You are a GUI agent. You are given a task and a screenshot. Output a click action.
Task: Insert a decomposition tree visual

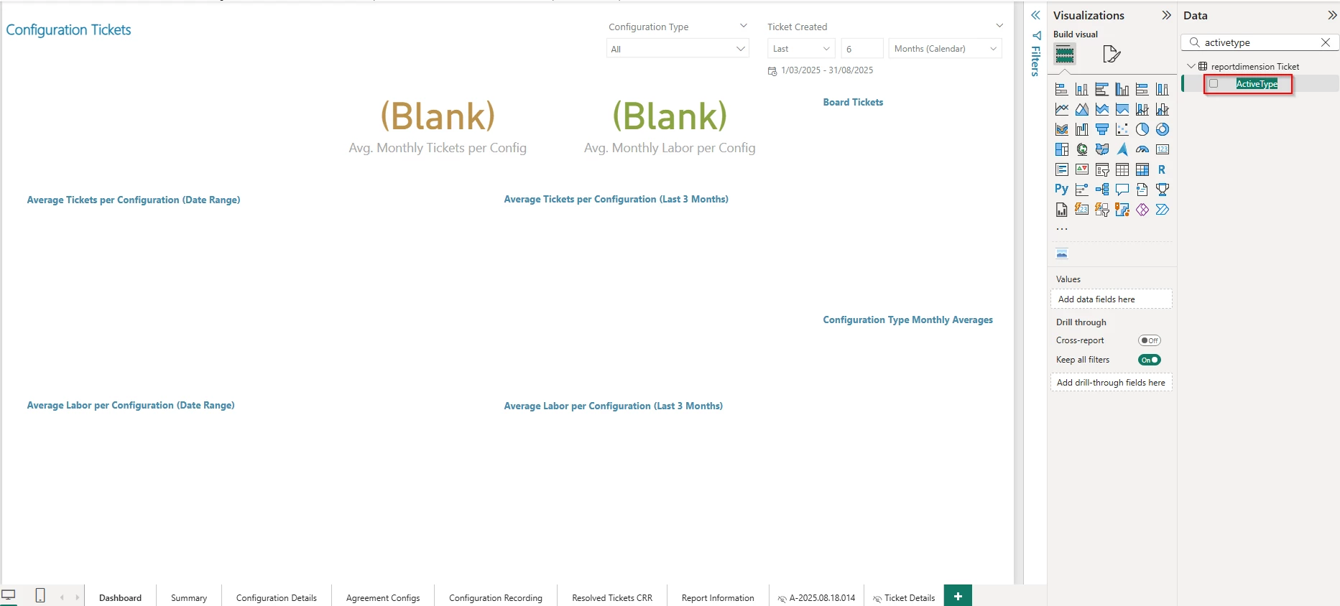point(1101,190)
